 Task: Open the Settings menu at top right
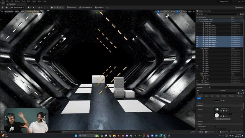point(239,7)
